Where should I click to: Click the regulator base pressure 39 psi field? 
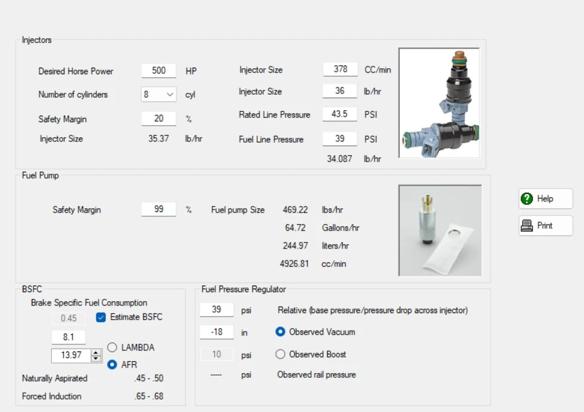pyautogui.click(x=217, y=310)
